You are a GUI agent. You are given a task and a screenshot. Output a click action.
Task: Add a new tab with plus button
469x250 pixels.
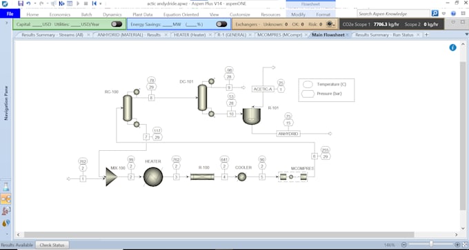(426, 35)
